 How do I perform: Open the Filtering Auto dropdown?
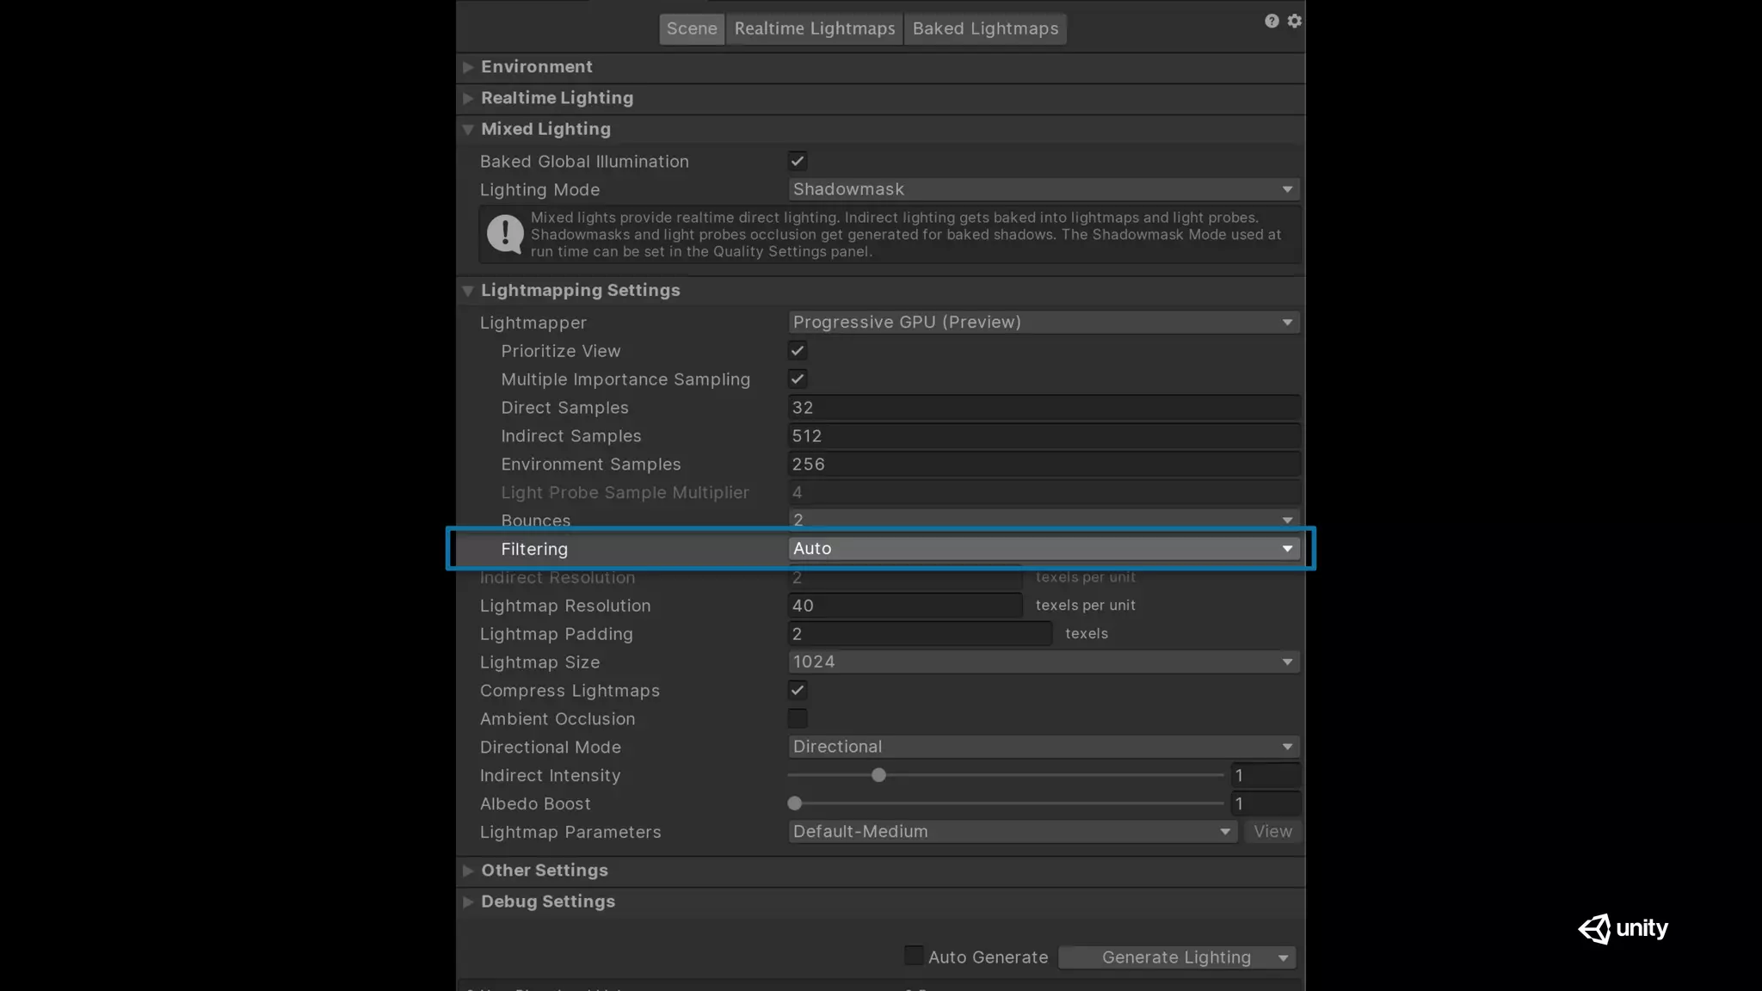tap(1043, 549)
